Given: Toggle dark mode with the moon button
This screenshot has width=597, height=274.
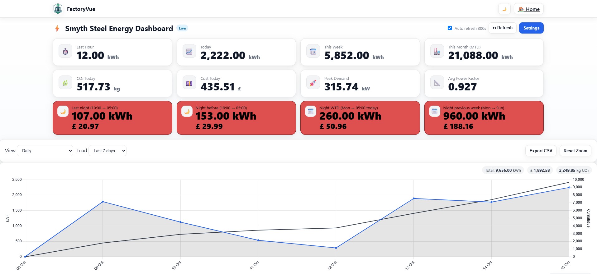Looking at the screenshot, I should (x=504, y=9).
